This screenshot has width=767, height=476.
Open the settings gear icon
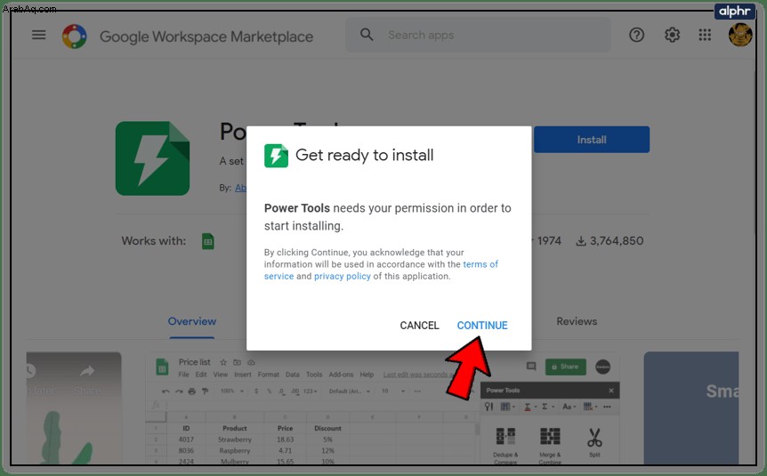coord(672,35)
